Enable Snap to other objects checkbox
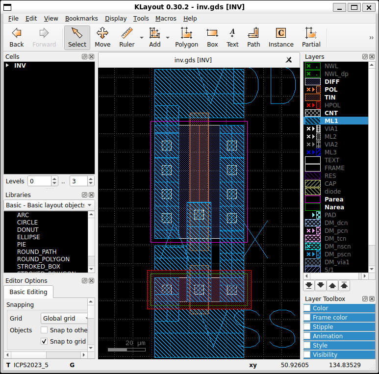This screenshot has height=374, width=379. 44,330
